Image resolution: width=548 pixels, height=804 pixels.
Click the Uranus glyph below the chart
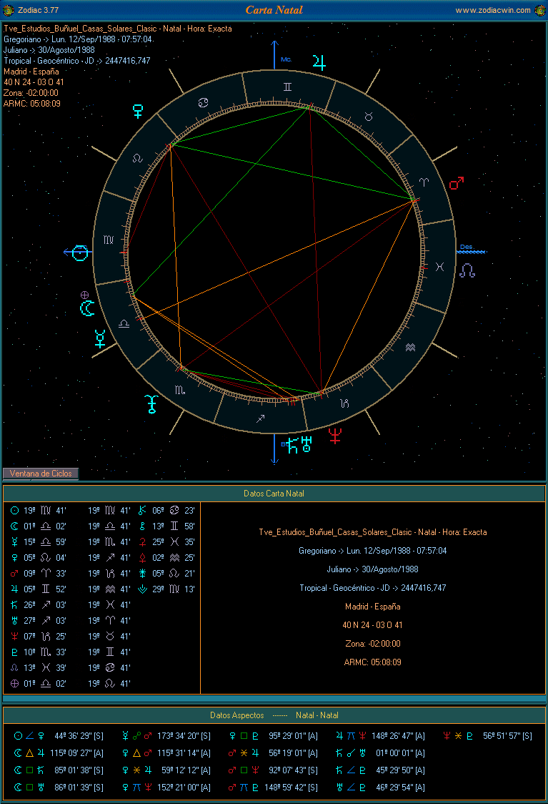point(307,444)
